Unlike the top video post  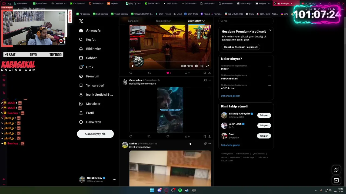[168, 73]
